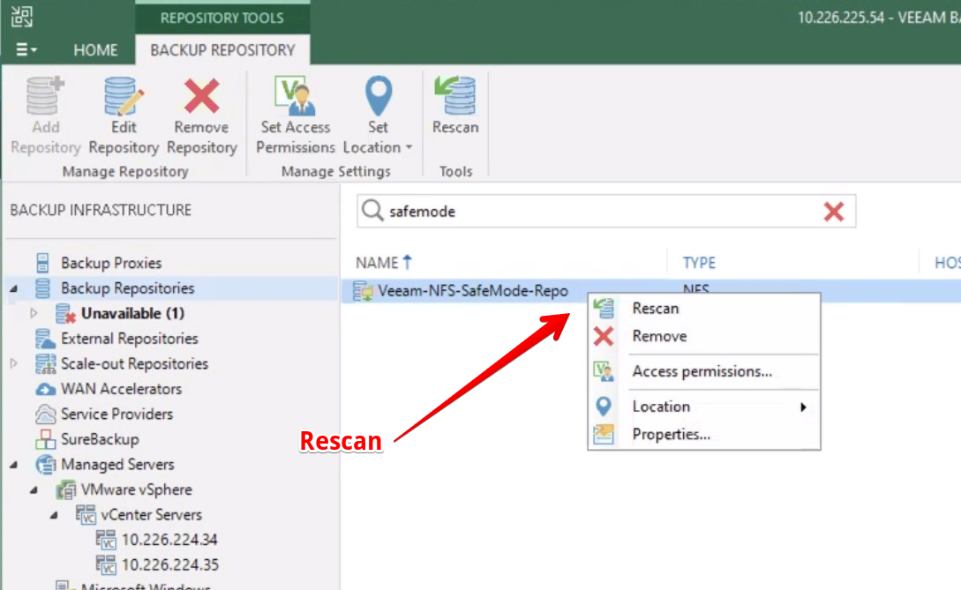Select vCenter server 10.226.224.35
The height and width of the screenshot is (590, 961).
click(169, 565)
